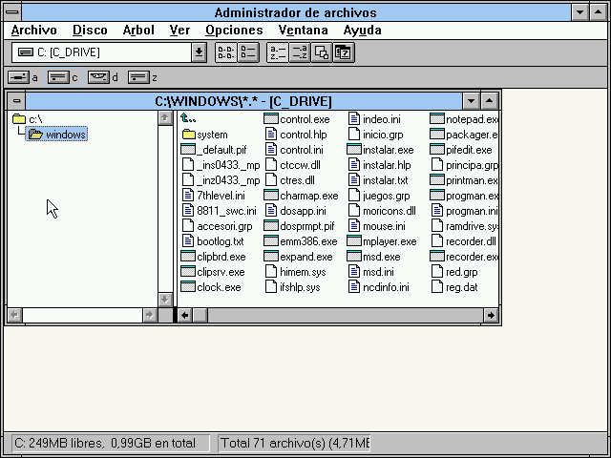The height and width of the screenshot is (458, 611).
Task: Select indeo.ini file
Action: pyautogui.click(x=374, y=118)
